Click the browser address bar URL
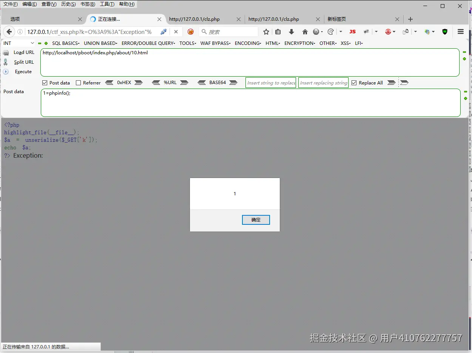The height and width of the screenshot is (353, 472). (89, 32)
